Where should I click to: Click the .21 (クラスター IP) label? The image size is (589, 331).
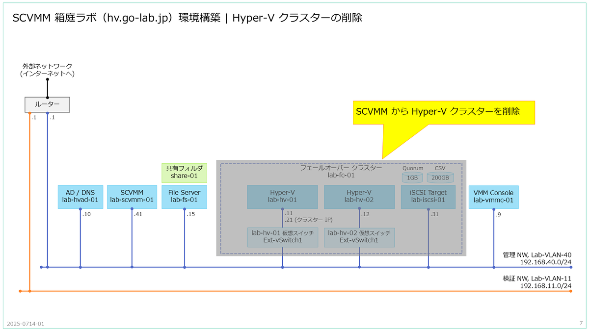click(x=309, y=220)
